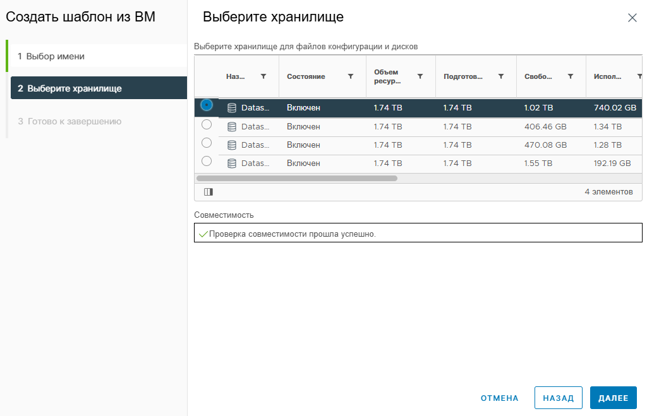Click the ДАЛЕЕ button

tap(613, 398)
